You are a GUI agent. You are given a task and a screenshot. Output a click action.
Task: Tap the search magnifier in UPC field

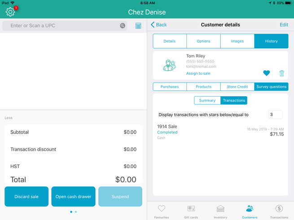coord(123,26)
